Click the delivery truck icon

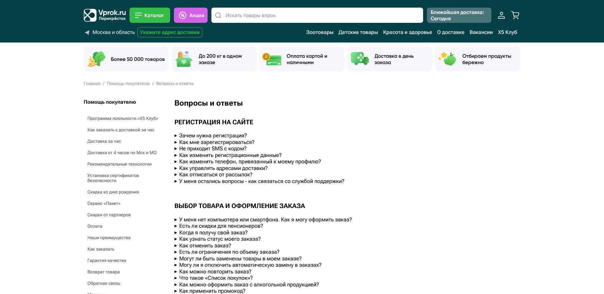(x=360, y=59)
